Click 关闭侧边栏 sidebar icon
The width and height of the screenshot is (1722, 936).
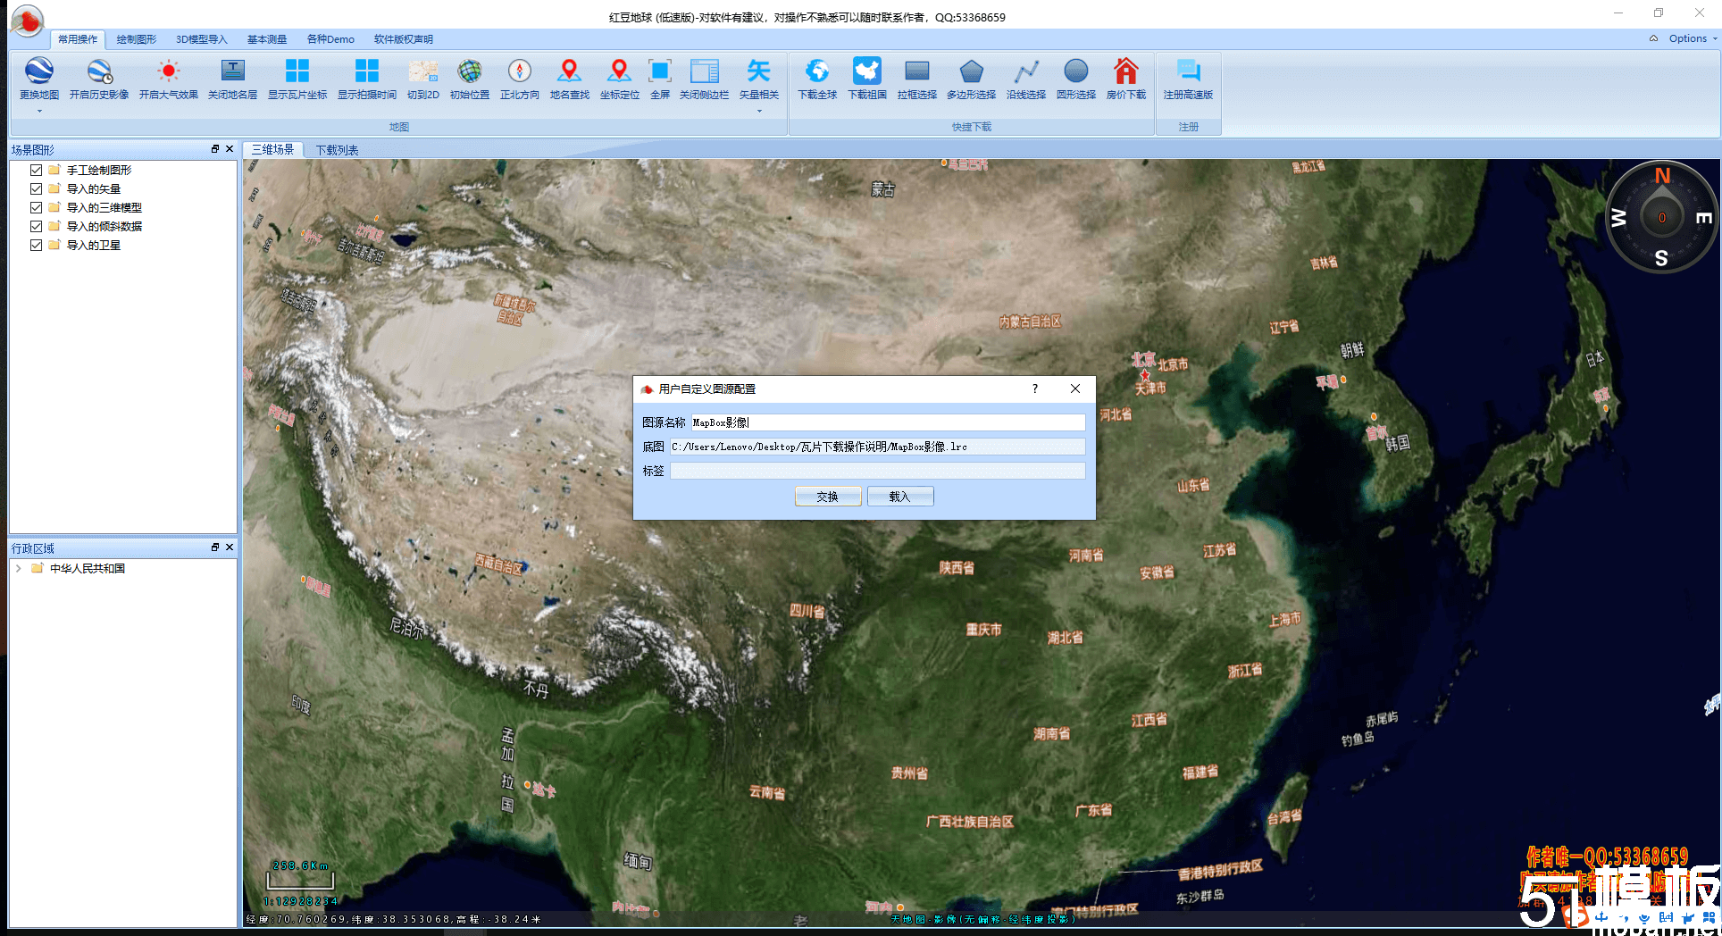click(705, 71)
